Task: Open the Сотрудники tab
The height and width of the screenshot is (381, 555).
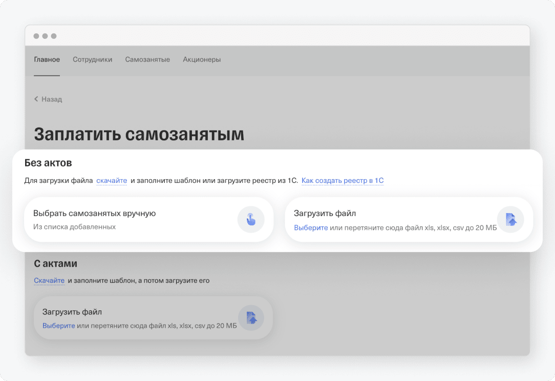Action: (92, 59)
